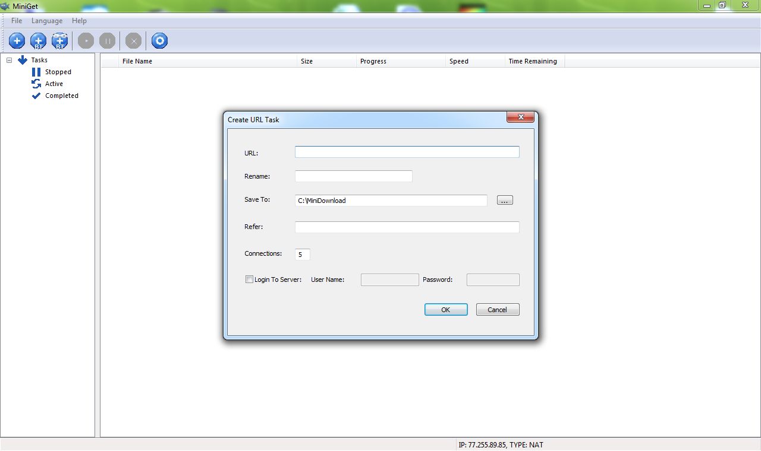Image resolution: width=761 pixels, height=451 pixels.
Task: Click Cancel in Create URL Task dialog
Action: coord(498,310)
